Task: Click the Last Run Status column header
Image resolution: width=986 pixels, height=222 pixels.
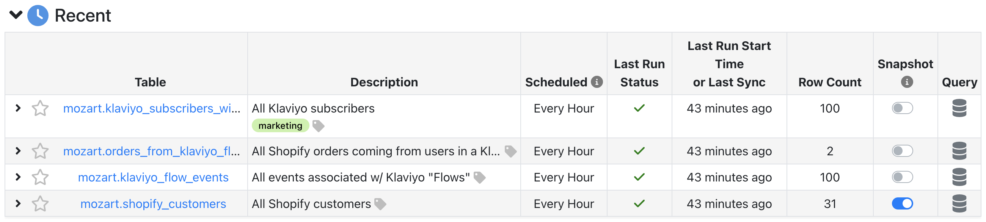Action: pos(639,73)
